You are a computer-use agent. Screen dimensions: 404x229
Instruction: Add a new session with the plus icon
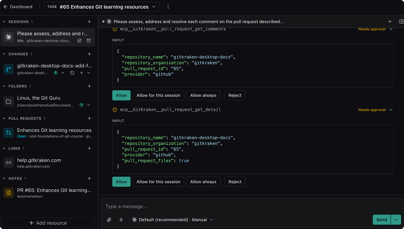tap(89, 22)
